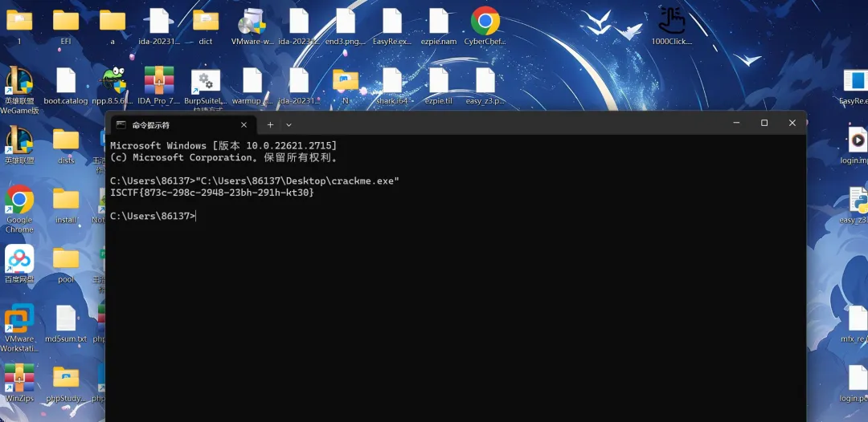
Task: Open the login.mp media file on right
Action: pos(857,140)
